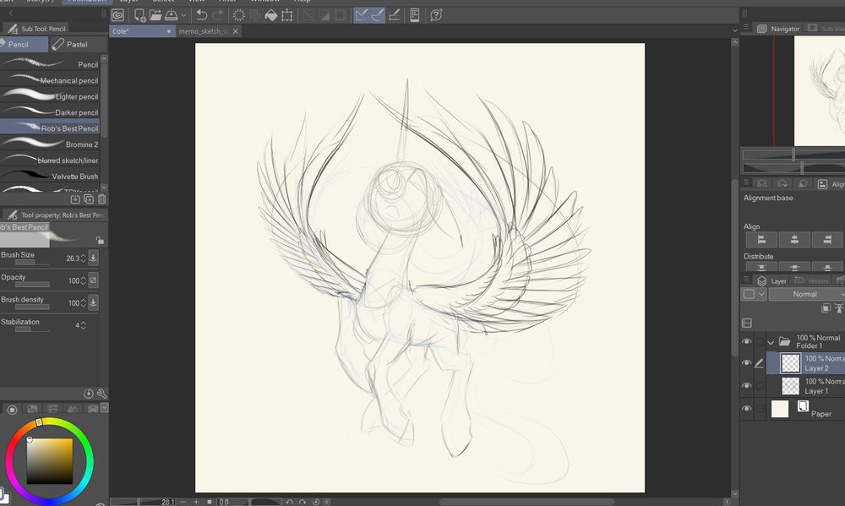
Task: Align left edges button
Action: pyautogui.click(x=761, y=239)
